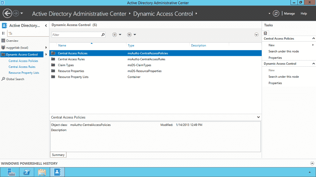Click the Global Search magnifier icon
This screenshot has height=177, width=316.
pyautogui.click(x=2, y=79)
